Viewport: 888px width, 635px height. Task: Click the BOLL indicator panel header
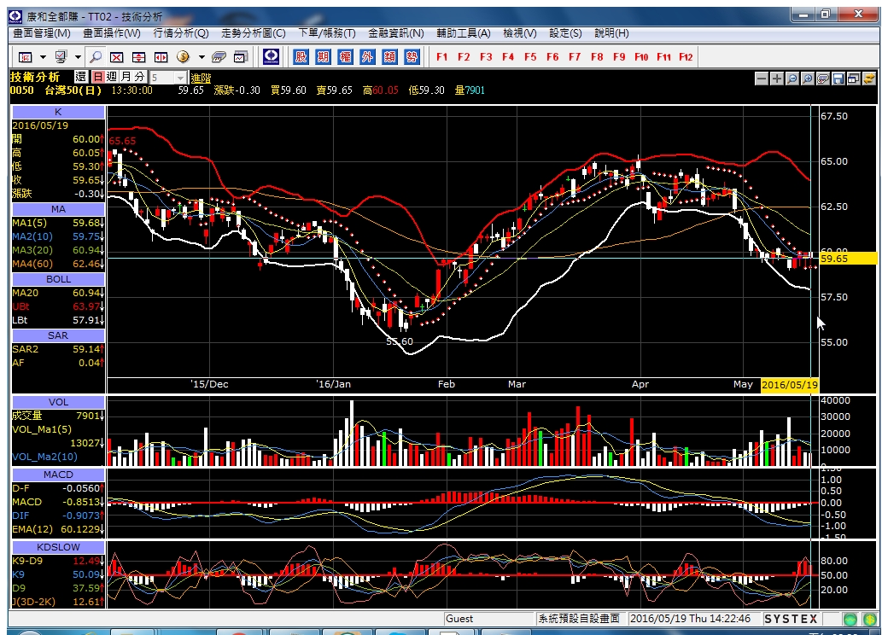click(x=58, y=280)
